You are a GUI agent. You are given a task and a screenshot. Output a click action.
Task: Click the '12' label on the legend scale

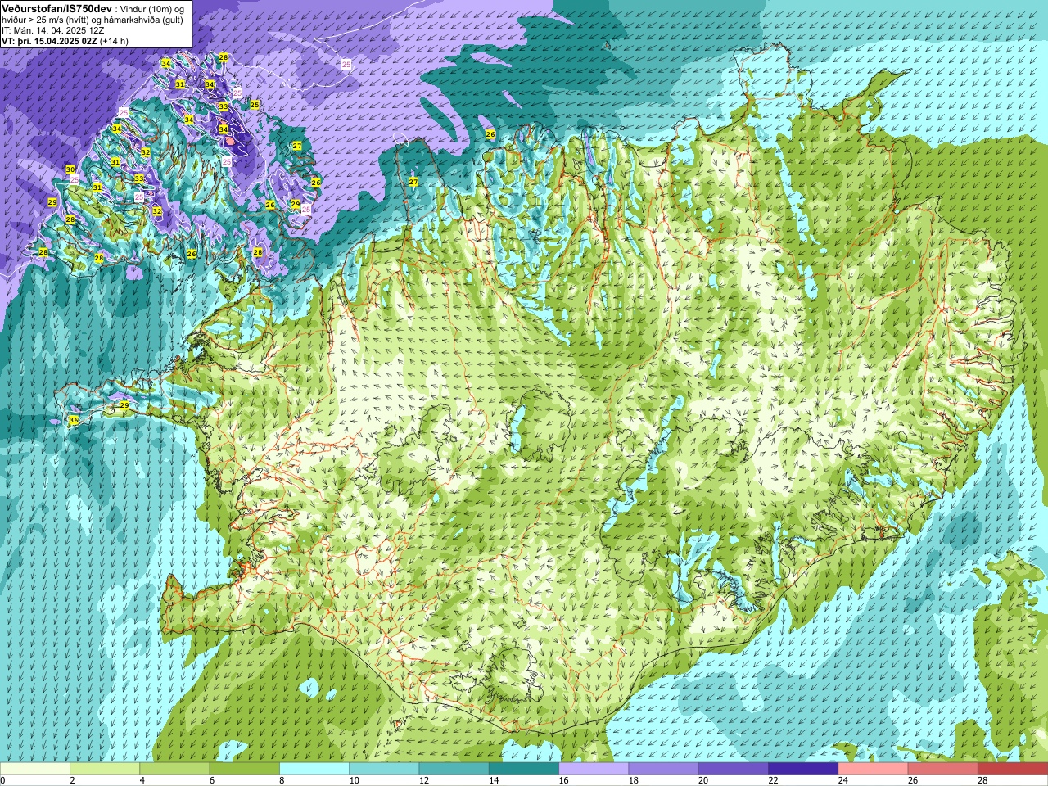tap(423, 780)
